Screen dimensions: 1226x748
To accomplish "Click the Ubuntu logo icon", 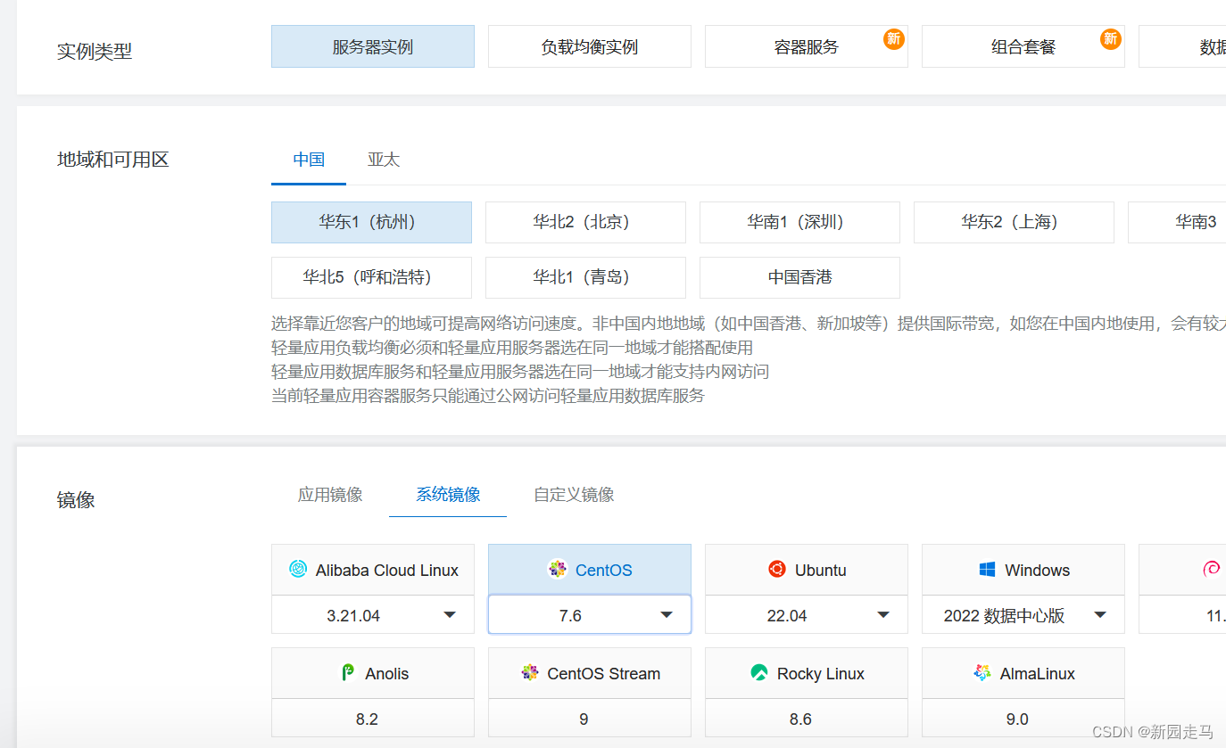I will [776, 569].
